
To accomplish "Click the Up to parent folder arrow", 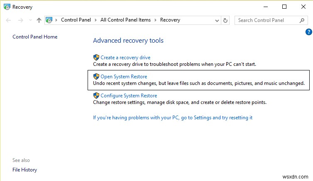I will (39, 20).
